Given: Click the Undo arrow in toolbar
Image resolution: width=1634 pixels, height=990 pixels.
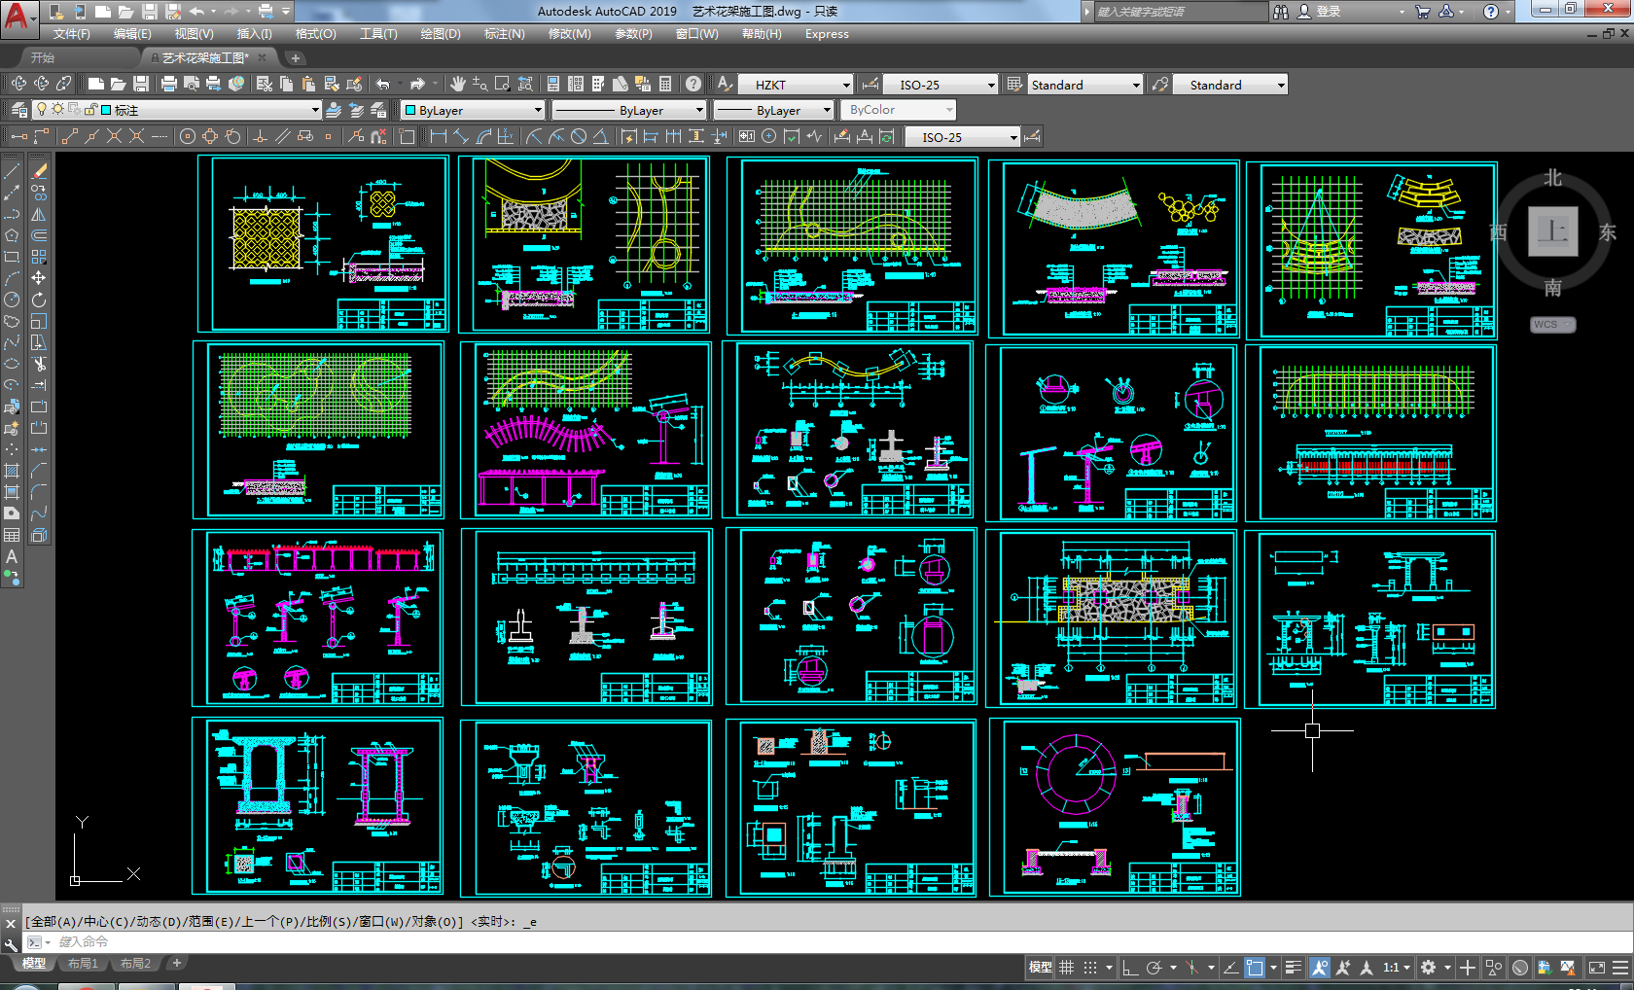Looking at the screenshot, I should click(383, 85).
